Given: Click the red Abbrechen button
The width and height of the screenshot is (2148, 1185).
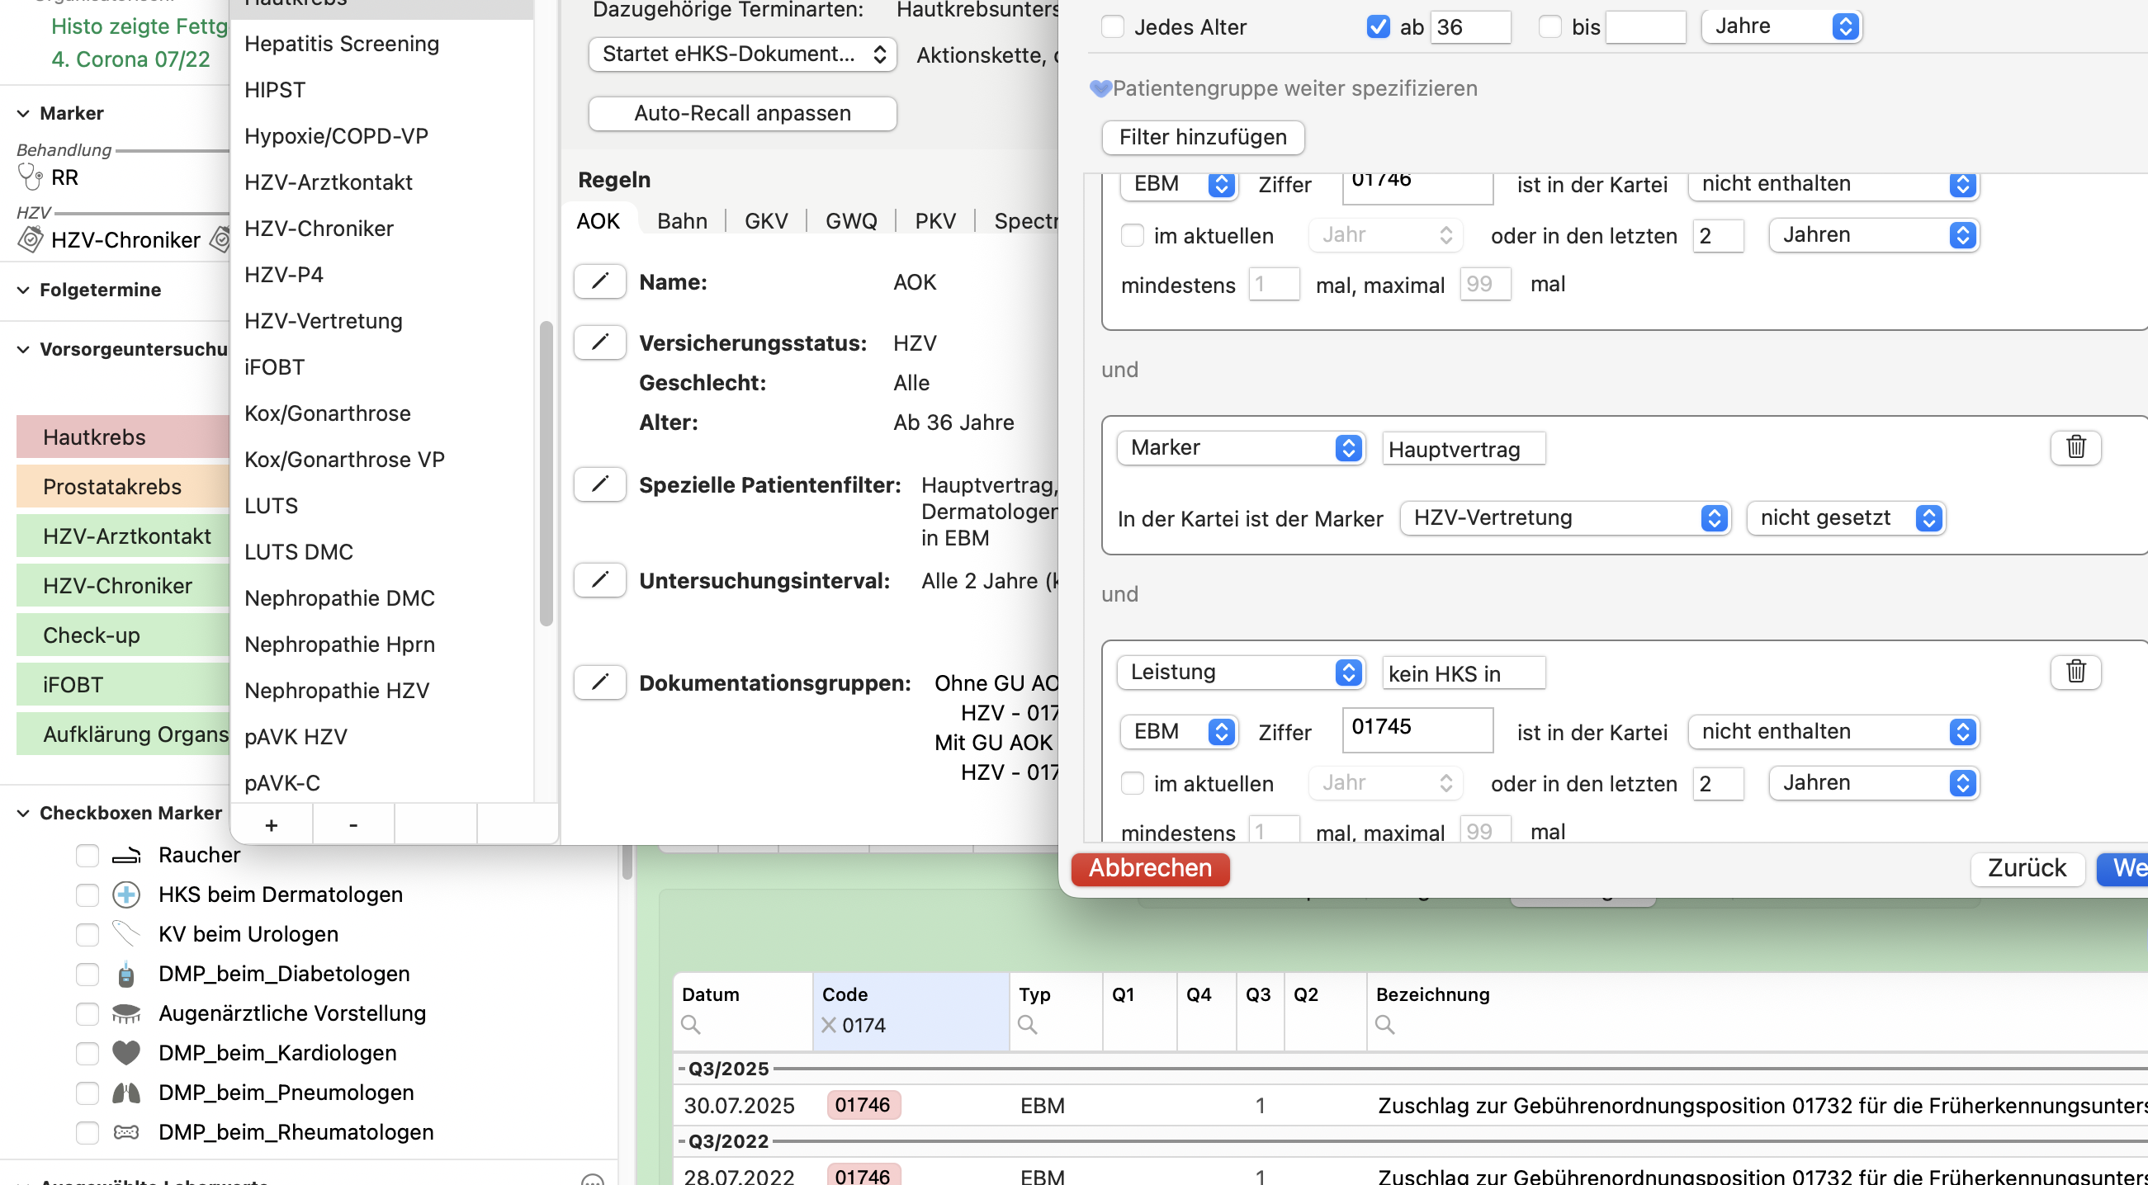Looking at the screenshot, I should [1150, 868].
